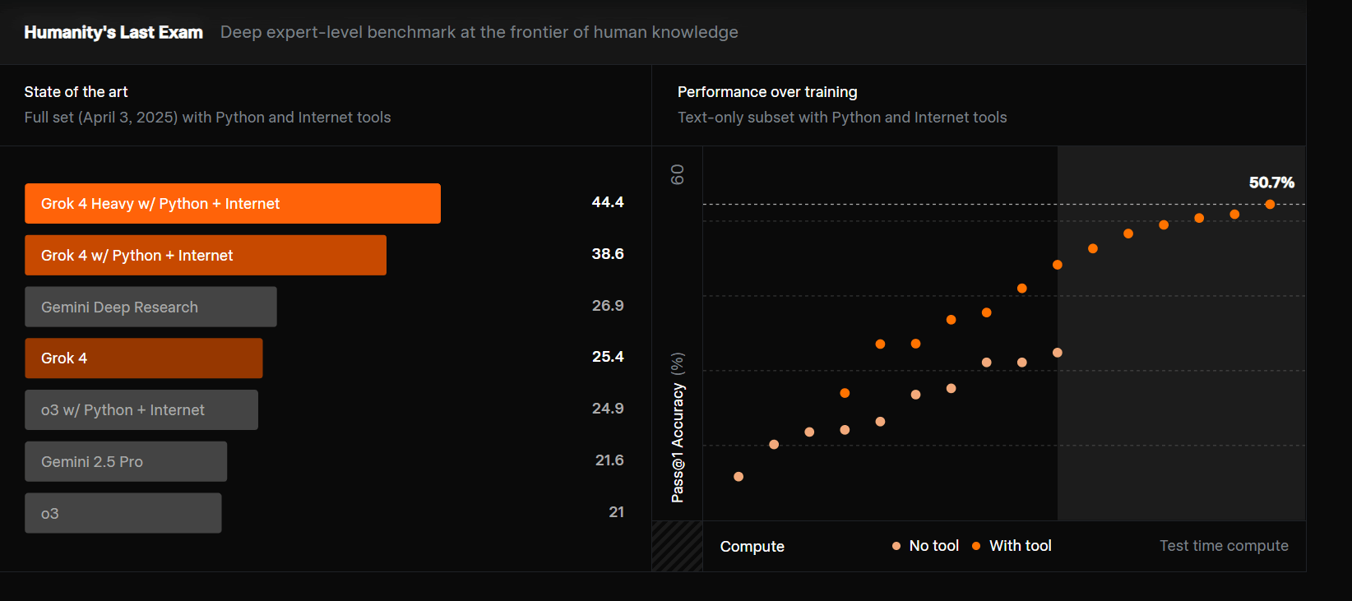Viewport: 1352px width, 601px height.
Task: Toggle the No tool legend entry
Action: (x=925, y=546)
